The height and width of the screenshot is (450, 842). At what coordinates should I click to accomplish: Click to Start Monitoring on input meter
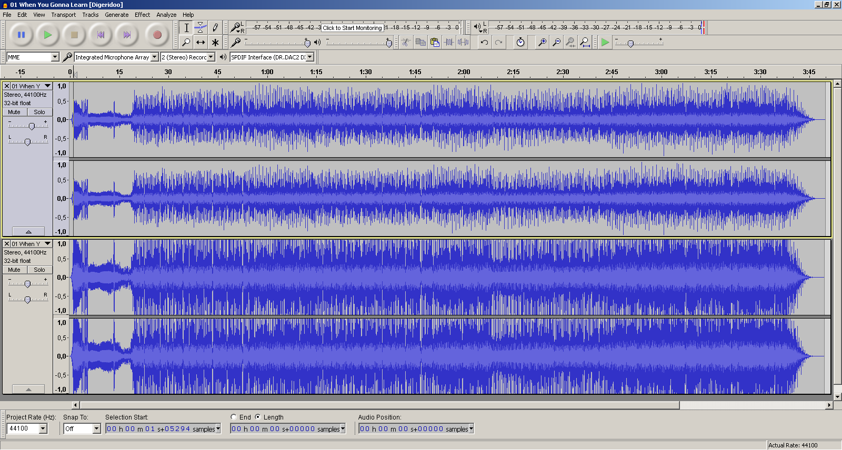pyautogui.click(x=352, y=28)
